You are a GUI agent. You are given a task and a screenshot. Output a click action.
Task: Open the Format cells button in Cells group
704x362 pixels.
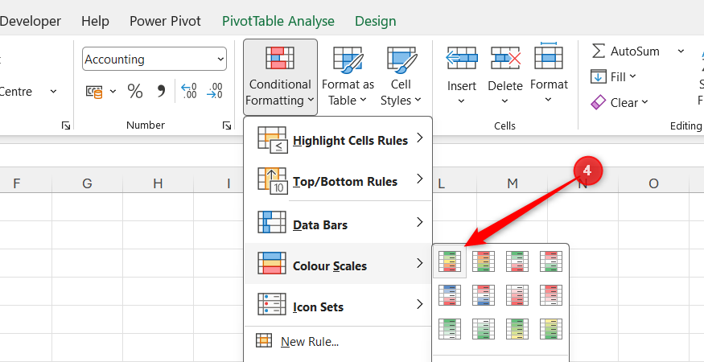[x=549, y=72]
